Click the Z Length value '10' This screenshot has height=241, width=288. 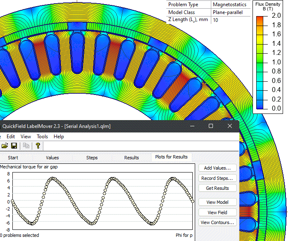215,20
